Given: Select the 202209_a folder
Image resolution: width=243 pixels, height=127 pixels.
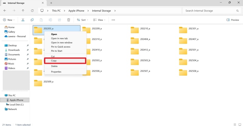Looking at the screenshot, I should pos(92,30).
